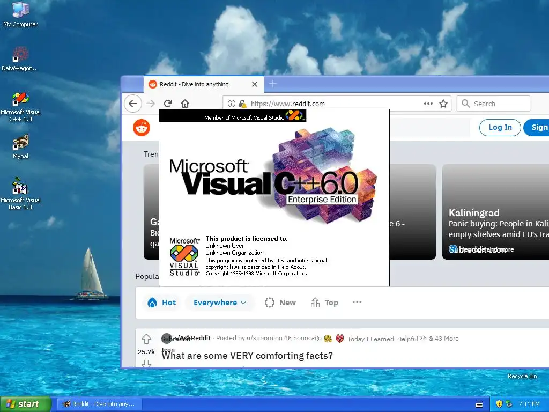Image resolution: width=549 pixels, height=412 pixels.
Task: Launch Microsoft Visual Basic 6.0 desktop shortcut
Action: pyautogui.click(x=20, y=194)
